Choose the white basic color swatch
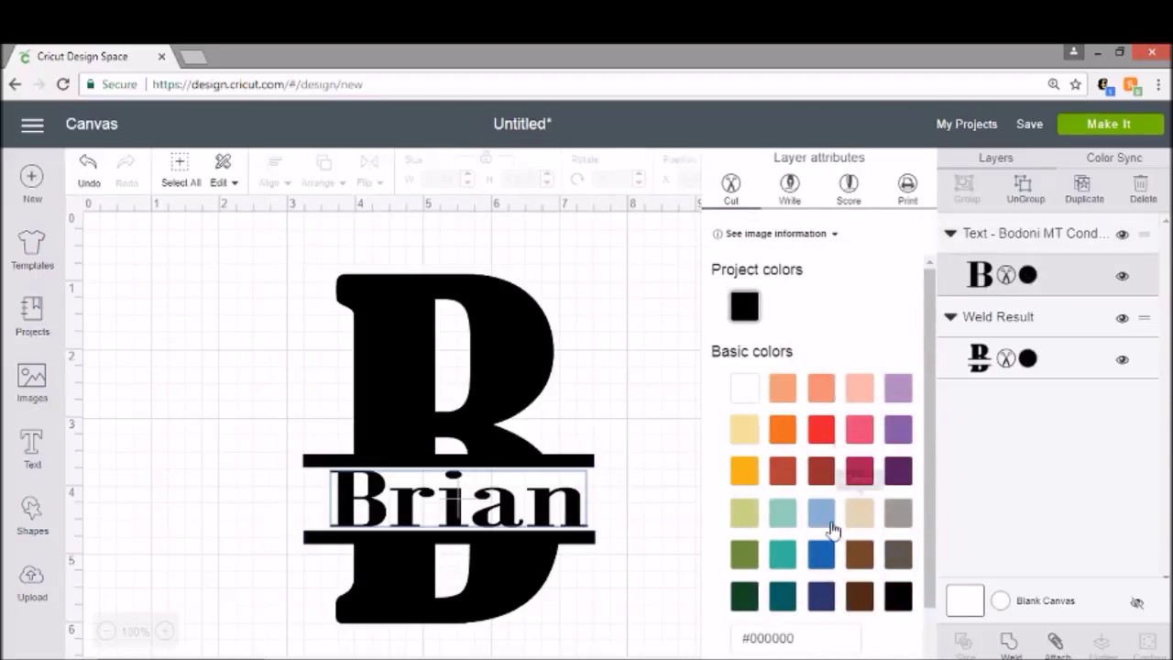1173x660 pixels. (744, 388)
